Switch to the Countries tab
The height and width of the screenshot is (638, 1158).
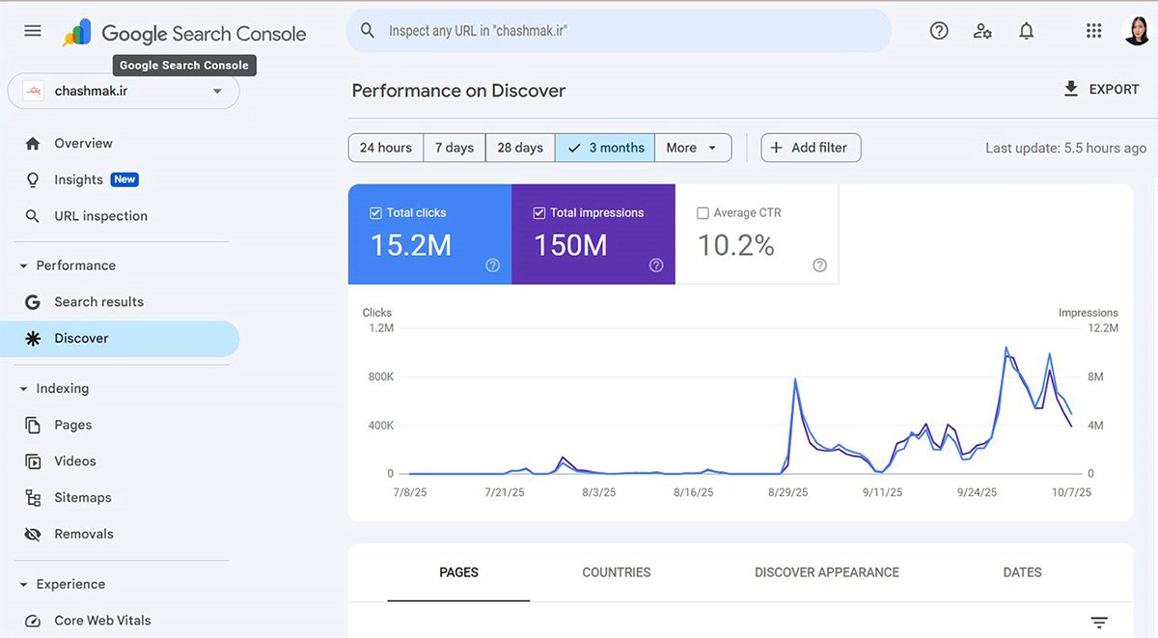pyautogui.click(x=616, y=572)
